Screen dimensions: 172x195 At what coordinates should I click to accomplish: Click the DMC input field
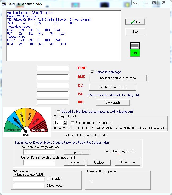[x=53, y=77]
